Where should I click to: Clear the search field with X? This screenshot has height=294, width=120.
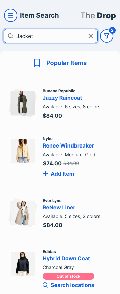(x=91, y=36)
